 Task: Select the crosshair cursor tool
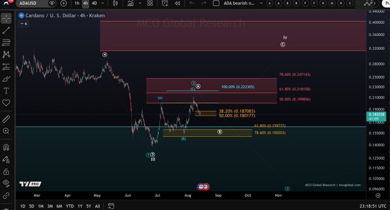pos(6,18)
